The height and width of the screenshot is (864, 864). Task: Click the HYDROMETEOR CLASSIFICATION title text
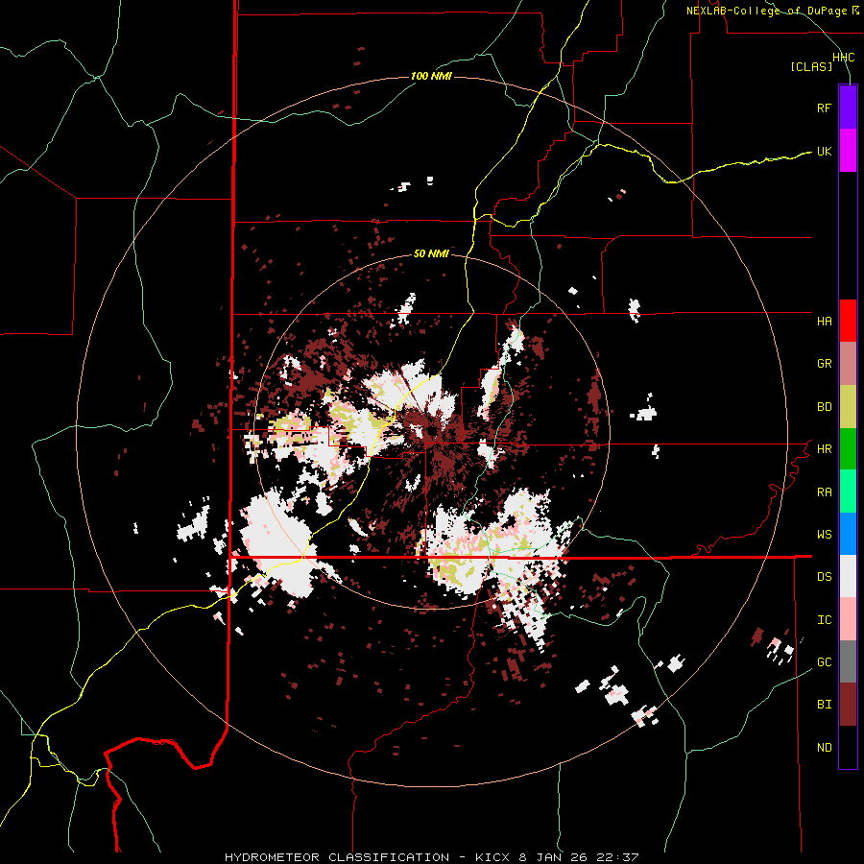337,857
